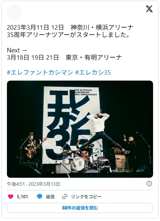This screenshot has height=221, width=160.
Task: Open hashtag #エレカシ35
Action: coord(93,73)
